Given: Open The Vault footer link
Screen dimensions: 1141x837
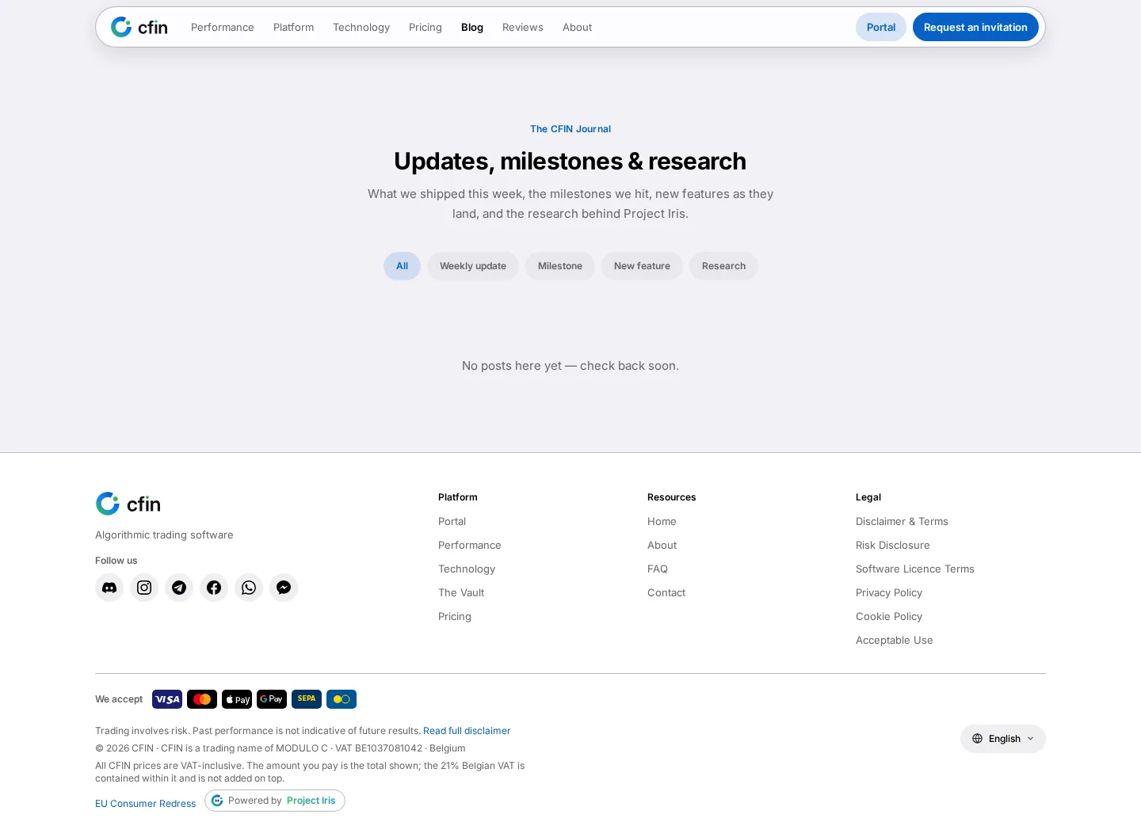Looking at the screenshot, I should tap(461, 592).
